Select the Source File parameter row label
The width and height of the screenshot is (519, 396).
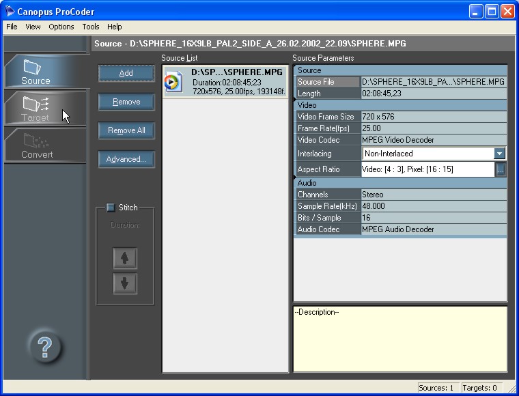click(327, 82)
